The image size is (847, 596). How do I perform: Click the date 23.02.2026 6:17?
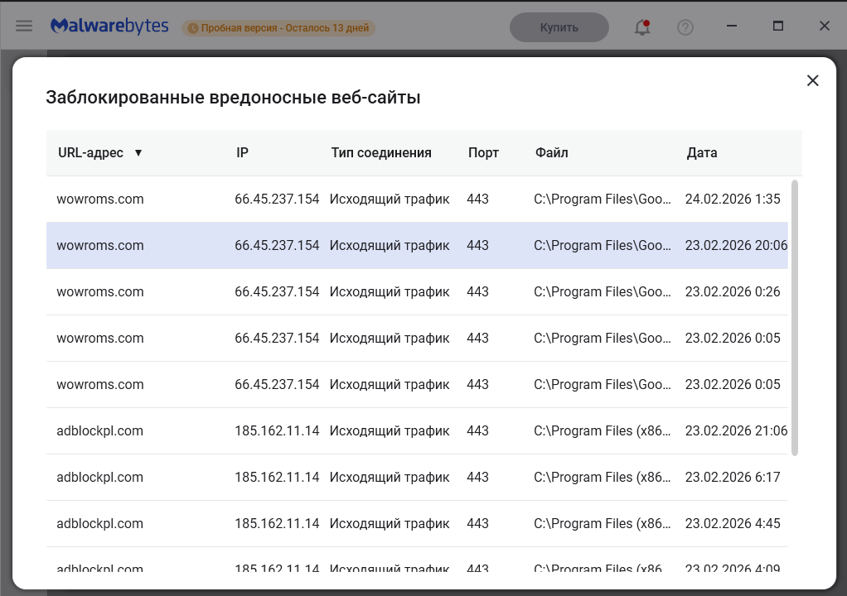pos(733,478)
